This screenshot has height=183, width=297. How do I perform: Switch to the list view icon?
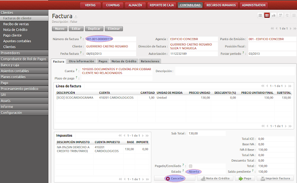point(260,15)
